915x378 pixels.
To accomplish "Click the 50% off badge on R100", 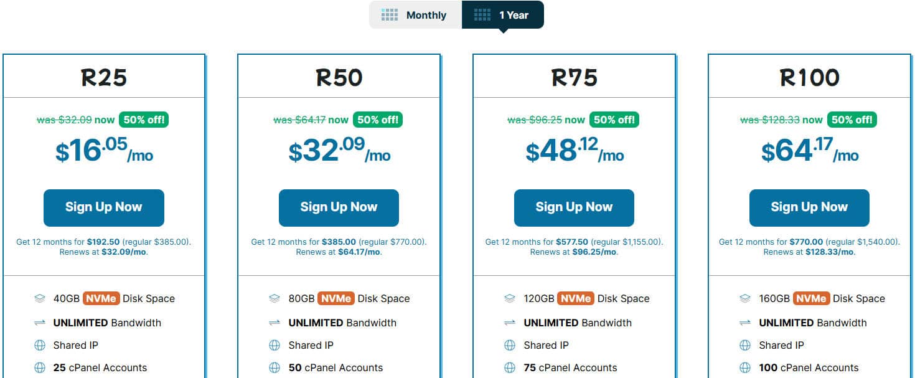I will [x=852, y=120].
